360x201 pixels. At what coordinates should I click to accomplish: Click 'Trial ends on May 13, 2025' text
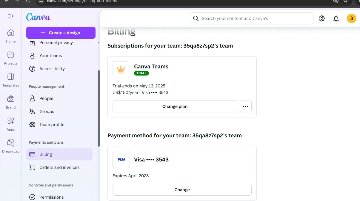tap(139, 86)
